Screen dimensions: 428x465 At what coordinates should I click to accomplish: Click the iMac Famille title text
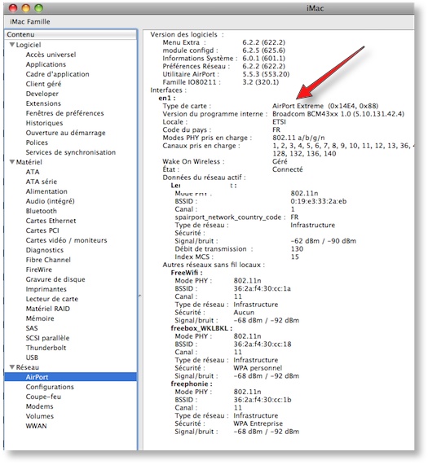(30, 22)
